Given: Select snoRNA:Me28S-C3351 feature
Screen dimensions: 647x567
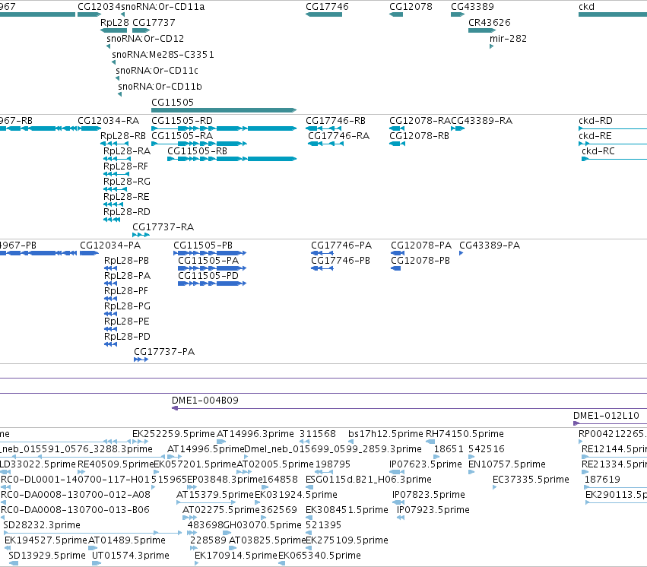Looking at the screenshot, I should pyautogui.click(x=163, y=55).
